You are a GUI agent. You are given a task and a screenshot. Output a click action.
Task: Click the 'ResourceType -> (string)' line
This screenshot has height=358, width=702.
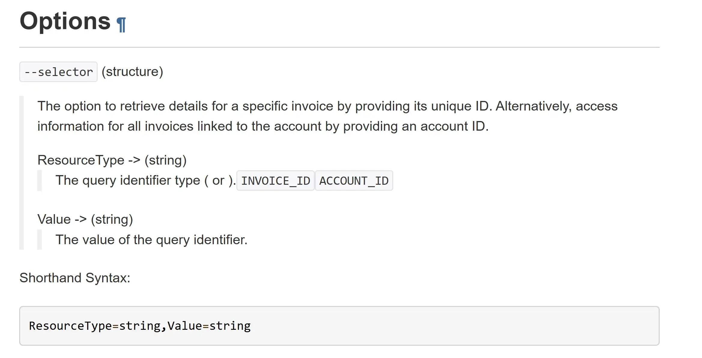point(112,160)
